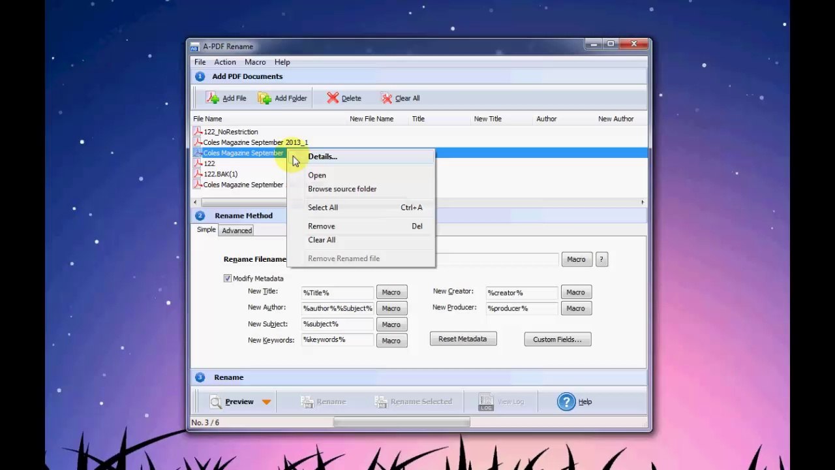Click the magnifier Preview button
The height and width of the screenshot is (470, 835).
pos(232,401)
